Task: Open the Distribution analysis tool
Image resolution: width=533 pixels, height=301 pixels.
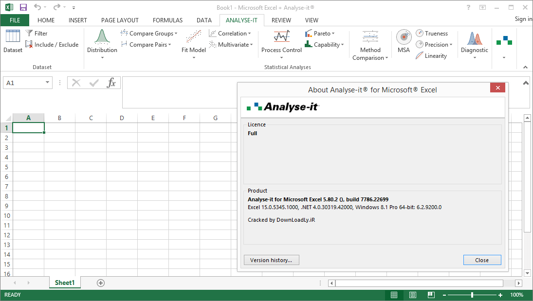Action: pos(102,44)
